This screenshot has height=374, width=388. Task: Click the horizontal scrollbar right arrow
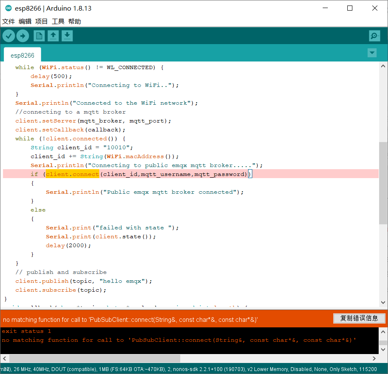(x=374, y=358)
